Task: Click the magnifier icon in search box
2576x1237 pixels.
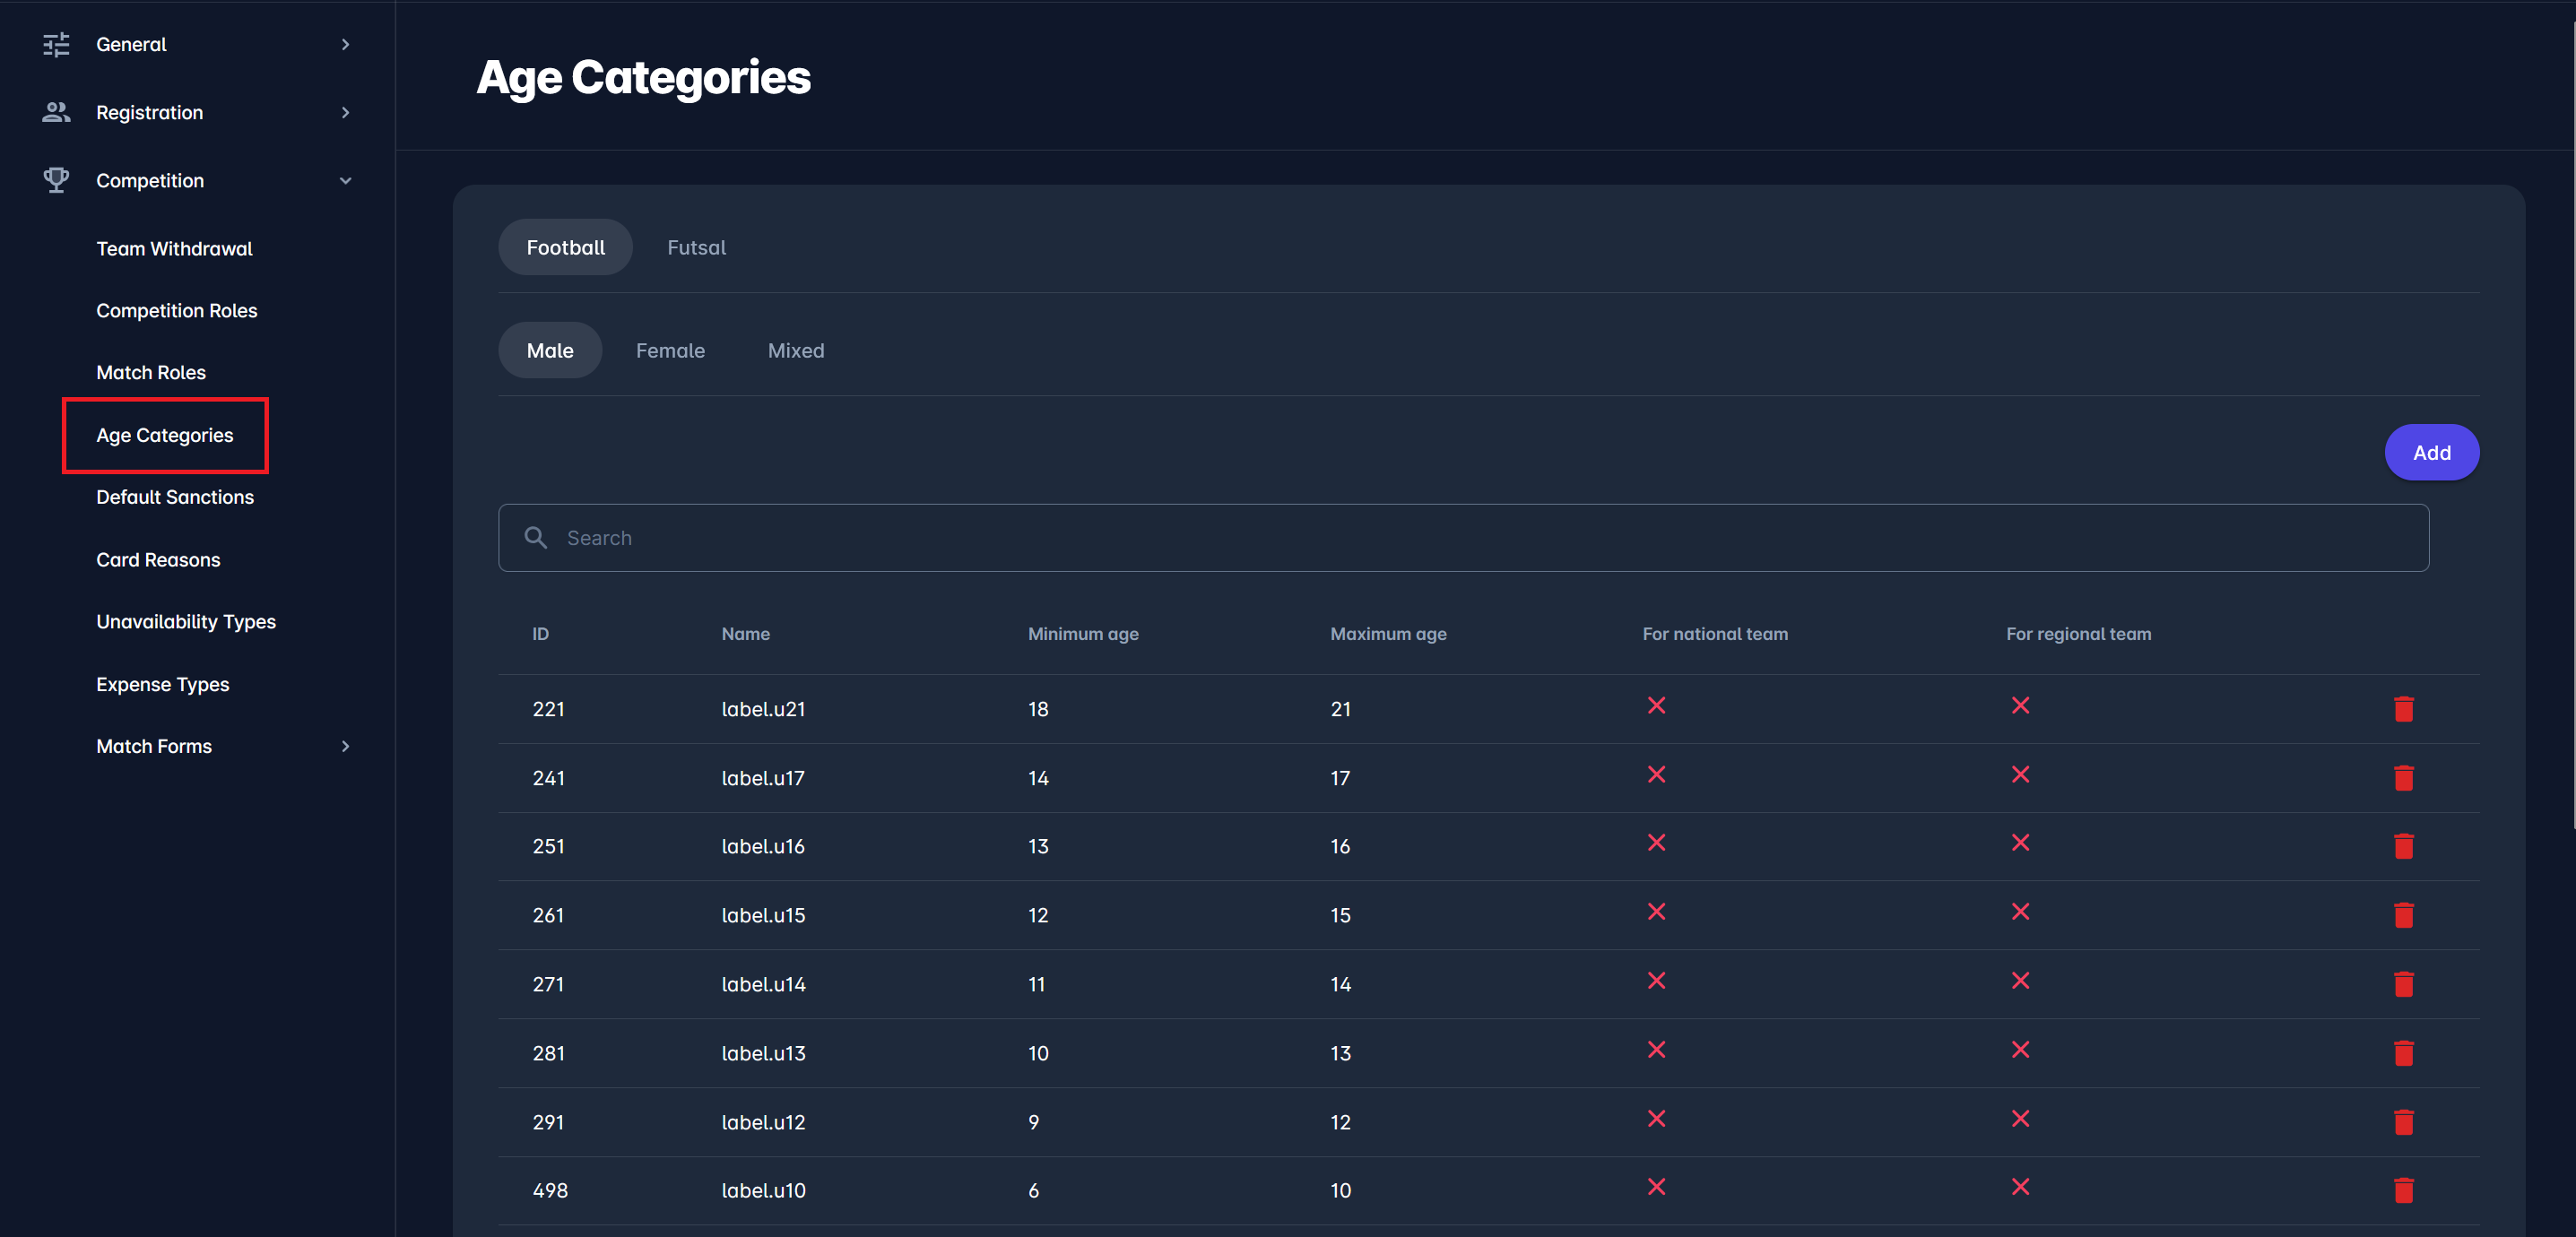Action: [536, 538]
